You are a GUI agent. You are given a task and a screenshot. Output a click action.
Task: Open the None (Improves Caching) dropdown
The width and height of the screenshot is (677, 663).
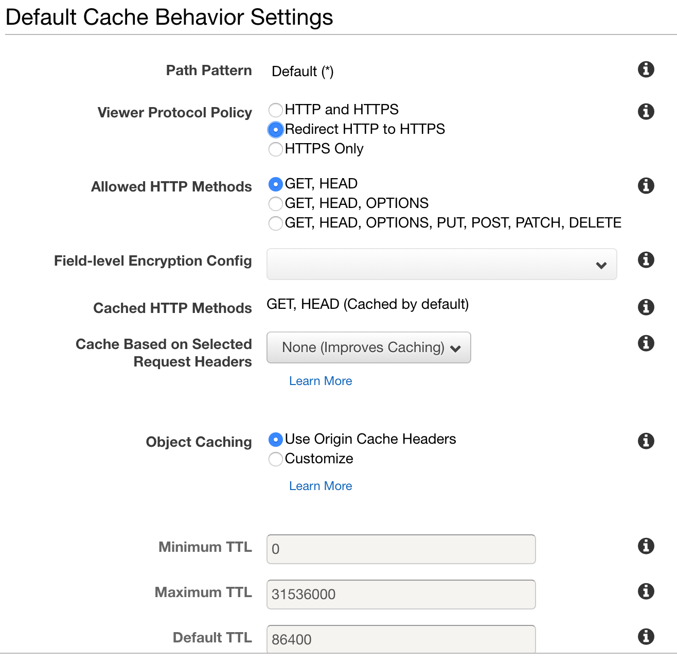pyautogui.click(x=368, y=347)
